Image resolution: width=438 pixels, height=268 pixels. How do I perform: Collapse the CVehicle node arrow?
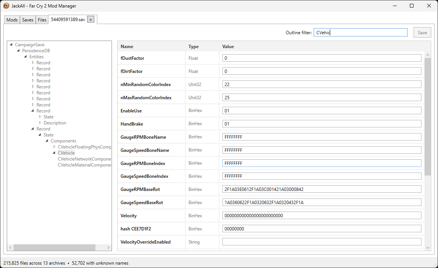click(x=54, y=153)
